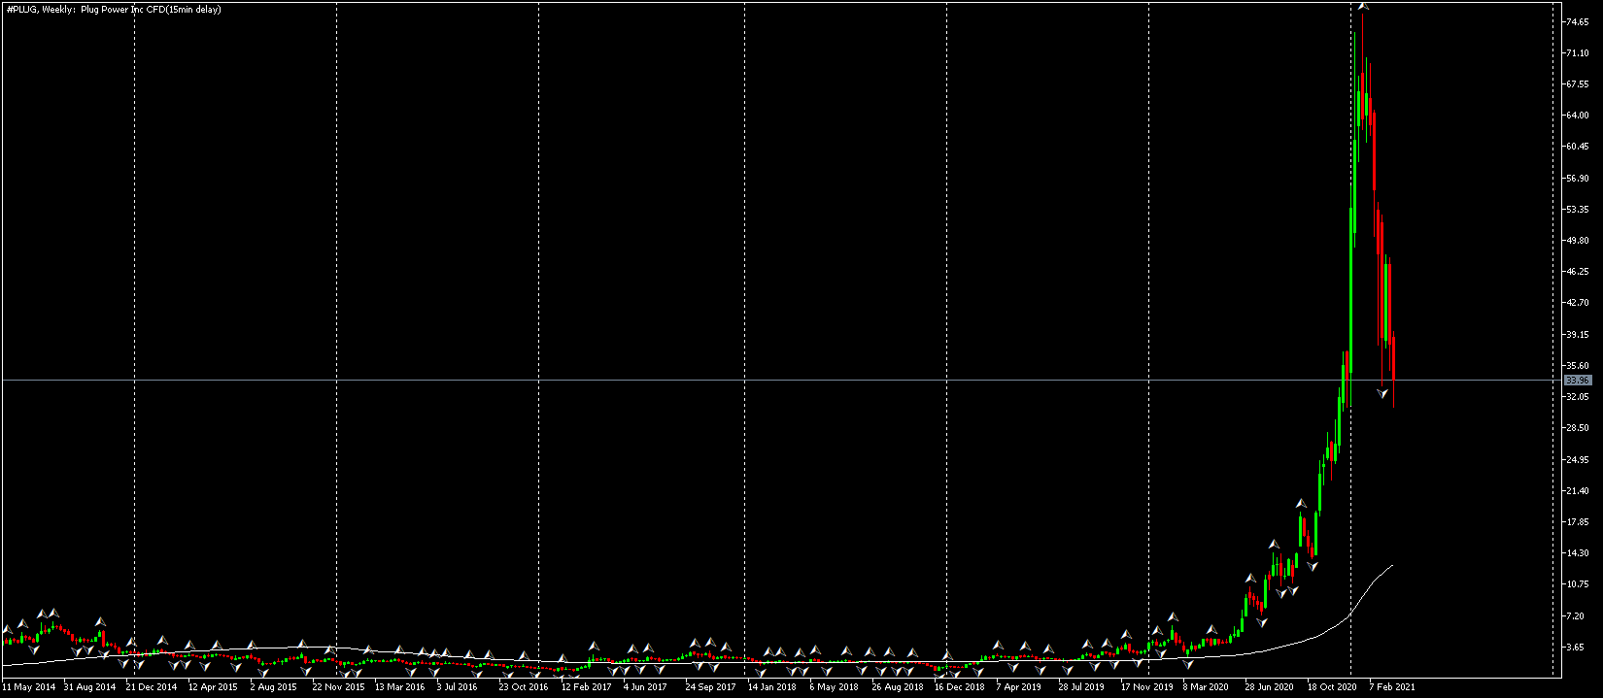Select the first up fractal arrow near 11 May 2014
The height and width of the screenshot is (698, 1603).
coord(9,629)
